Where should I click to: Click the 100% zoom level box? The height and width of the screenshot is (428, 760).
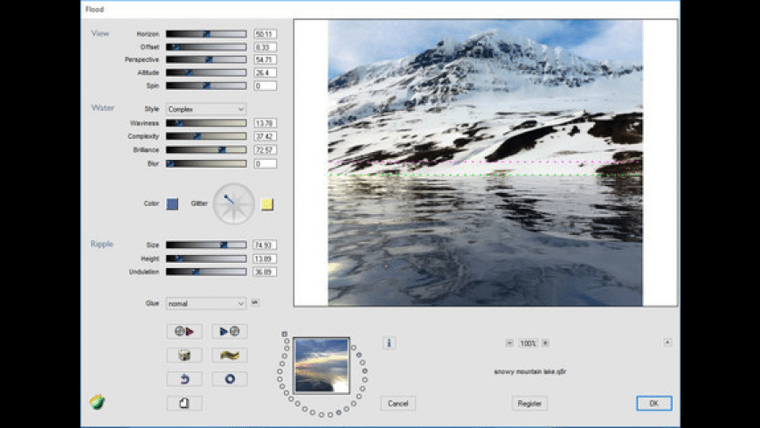point(528,343)
